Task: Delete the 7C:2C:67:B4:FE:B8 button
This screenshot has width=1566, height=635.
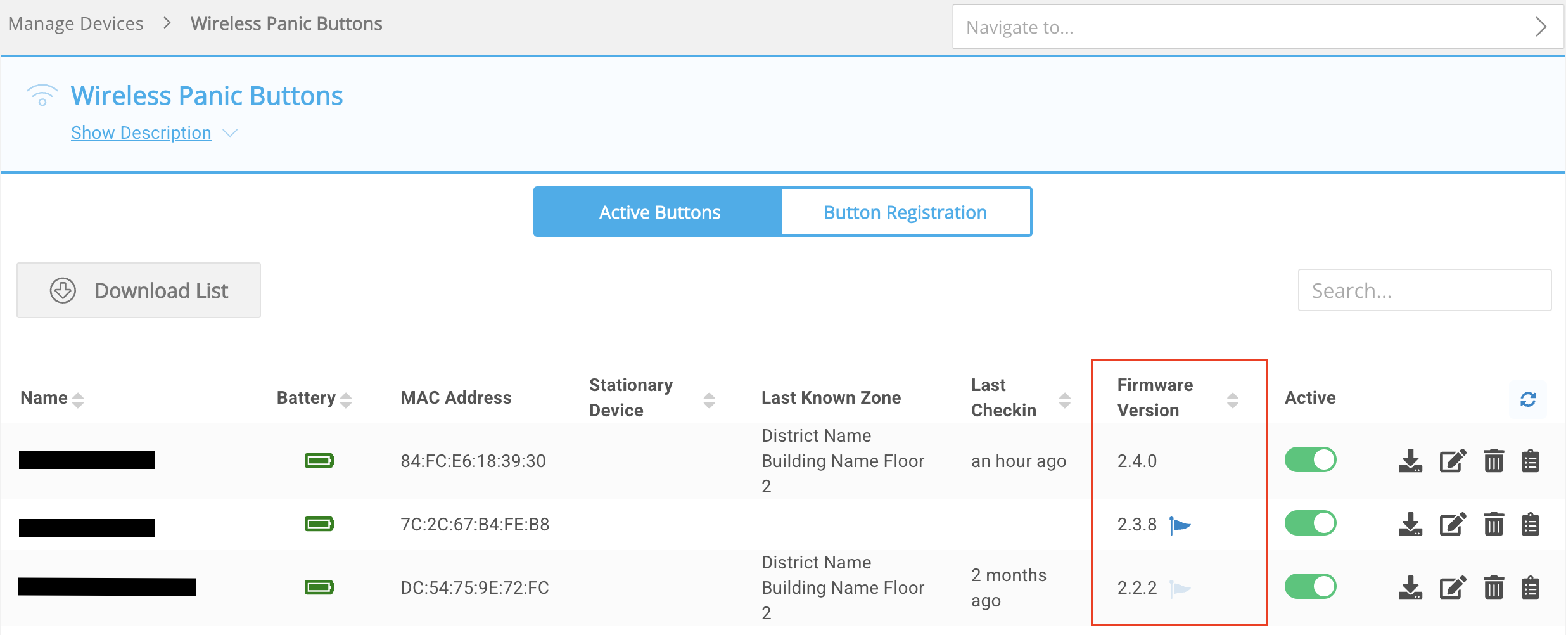Action: pos(1494,524)
